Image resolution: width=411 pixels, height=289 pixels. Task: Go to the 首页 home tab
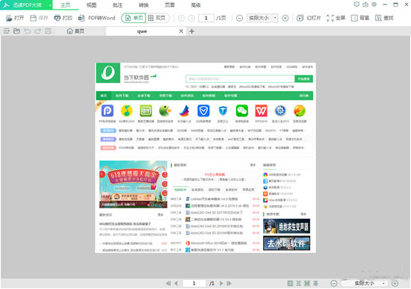click(x=75, y=31)
